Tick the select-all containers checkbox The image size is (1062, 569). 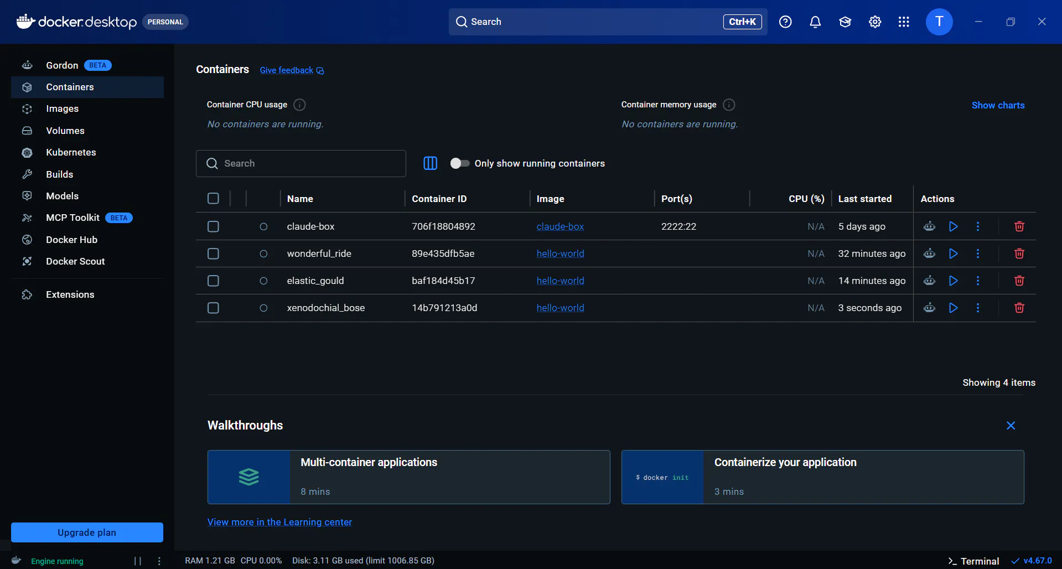click(213, 199)
